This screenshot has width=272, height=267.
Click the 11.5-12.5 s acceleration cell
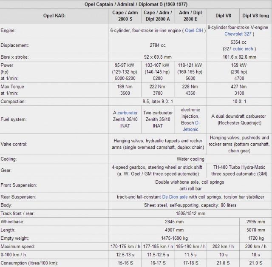point(158,255)
